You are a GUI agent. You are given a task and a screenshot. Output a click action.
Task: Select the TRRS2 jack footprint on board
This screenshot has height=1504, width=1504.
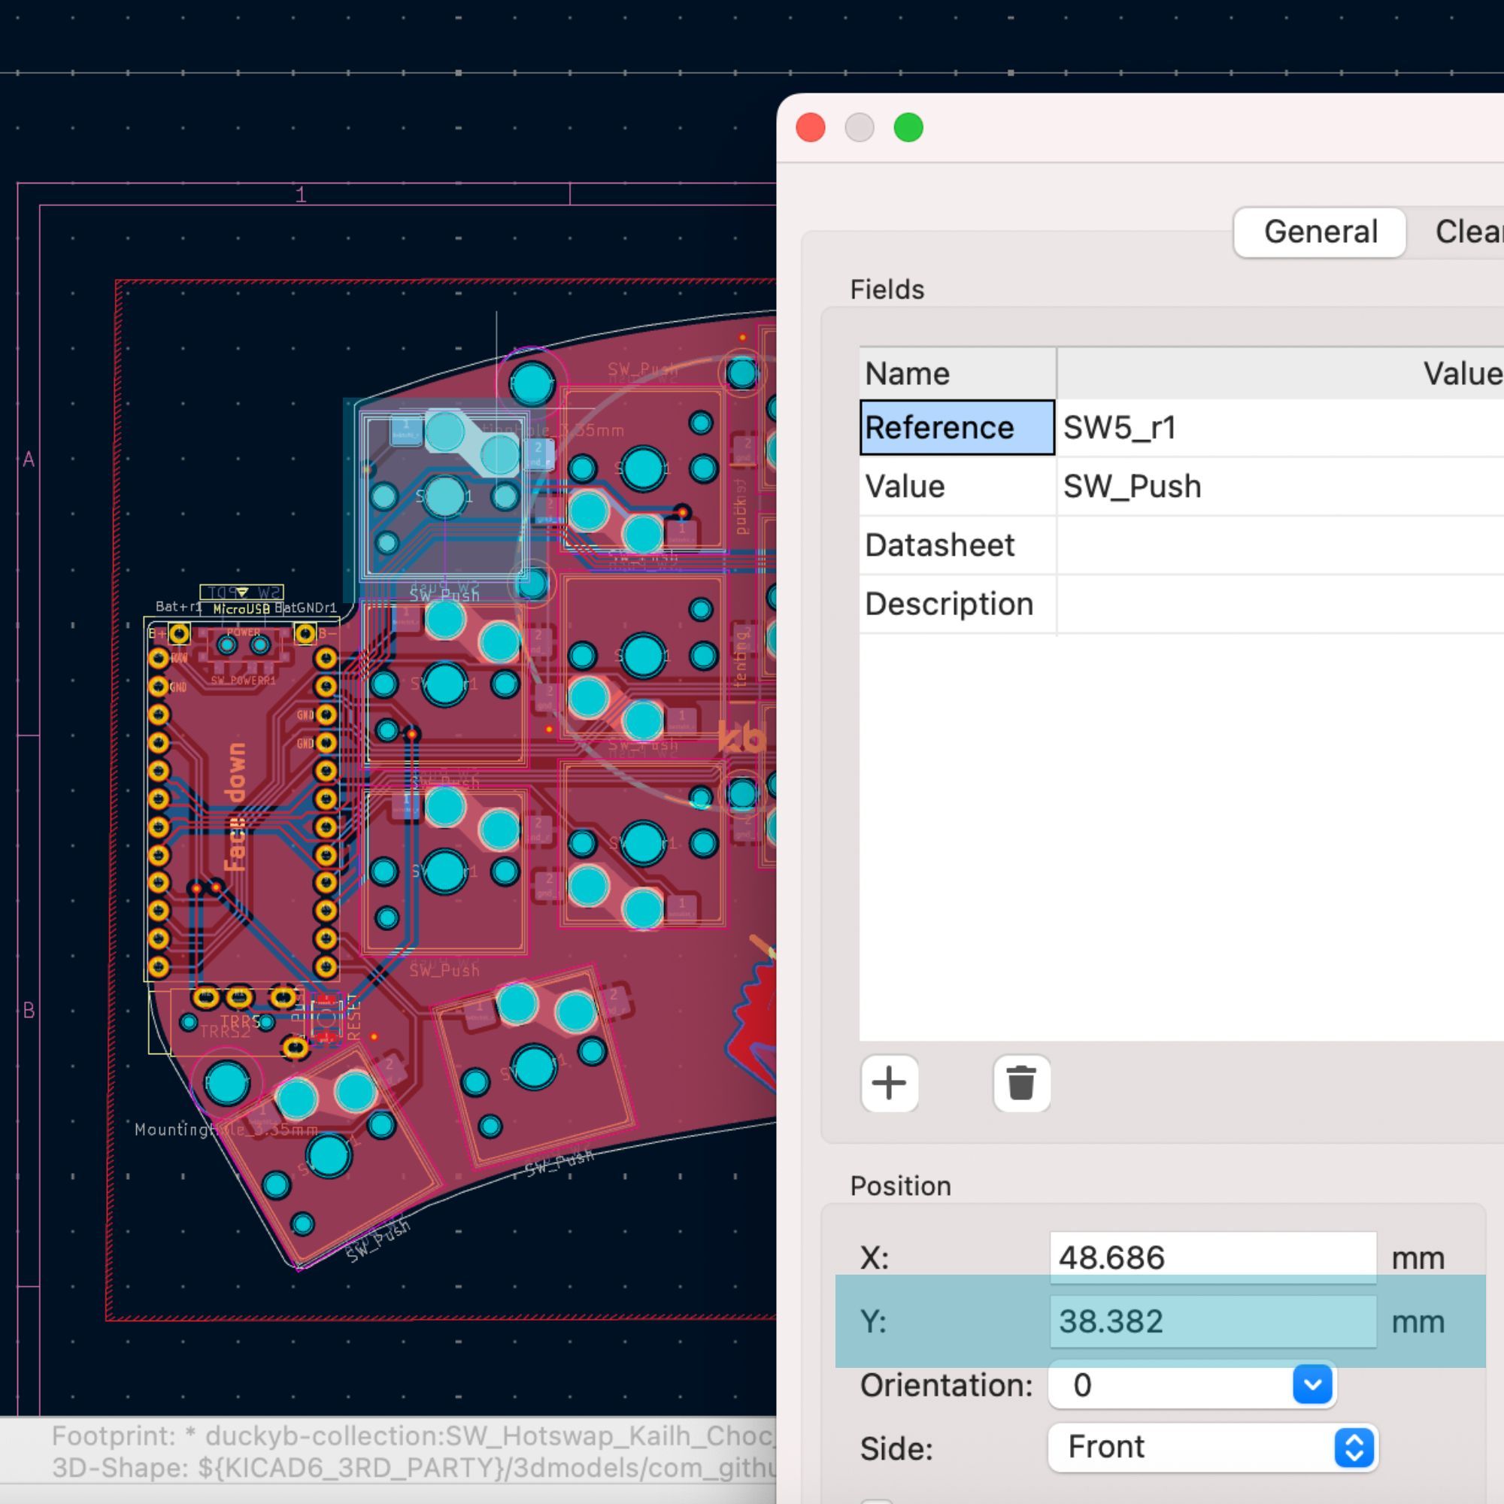pos(226,1032)
